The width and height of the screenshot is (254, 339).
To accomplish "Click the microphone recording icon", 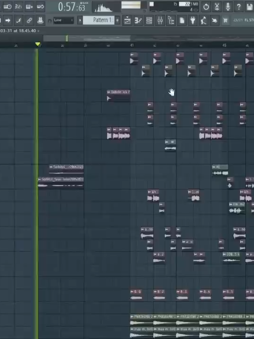I will [x=228, y=7].
